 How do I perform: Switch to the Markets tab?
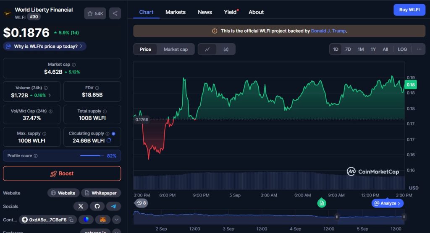point(176,12)
